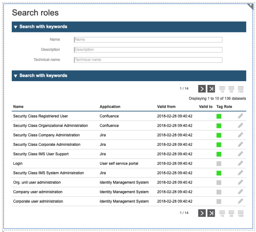
Task: Click 'Displaying 1 to 10 of 136 datasets' text
Action: tap(217, 98)
